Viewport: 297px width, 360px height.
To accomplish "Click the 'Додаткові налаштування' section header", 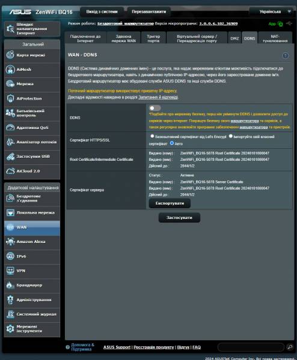I will click(33, 188).
